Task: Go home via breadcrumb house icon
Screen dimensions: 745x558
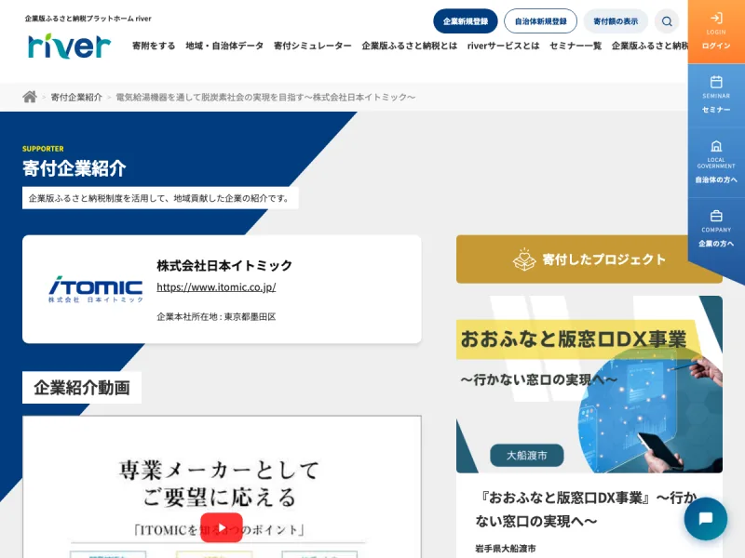Action: click(x=30, y=97)
